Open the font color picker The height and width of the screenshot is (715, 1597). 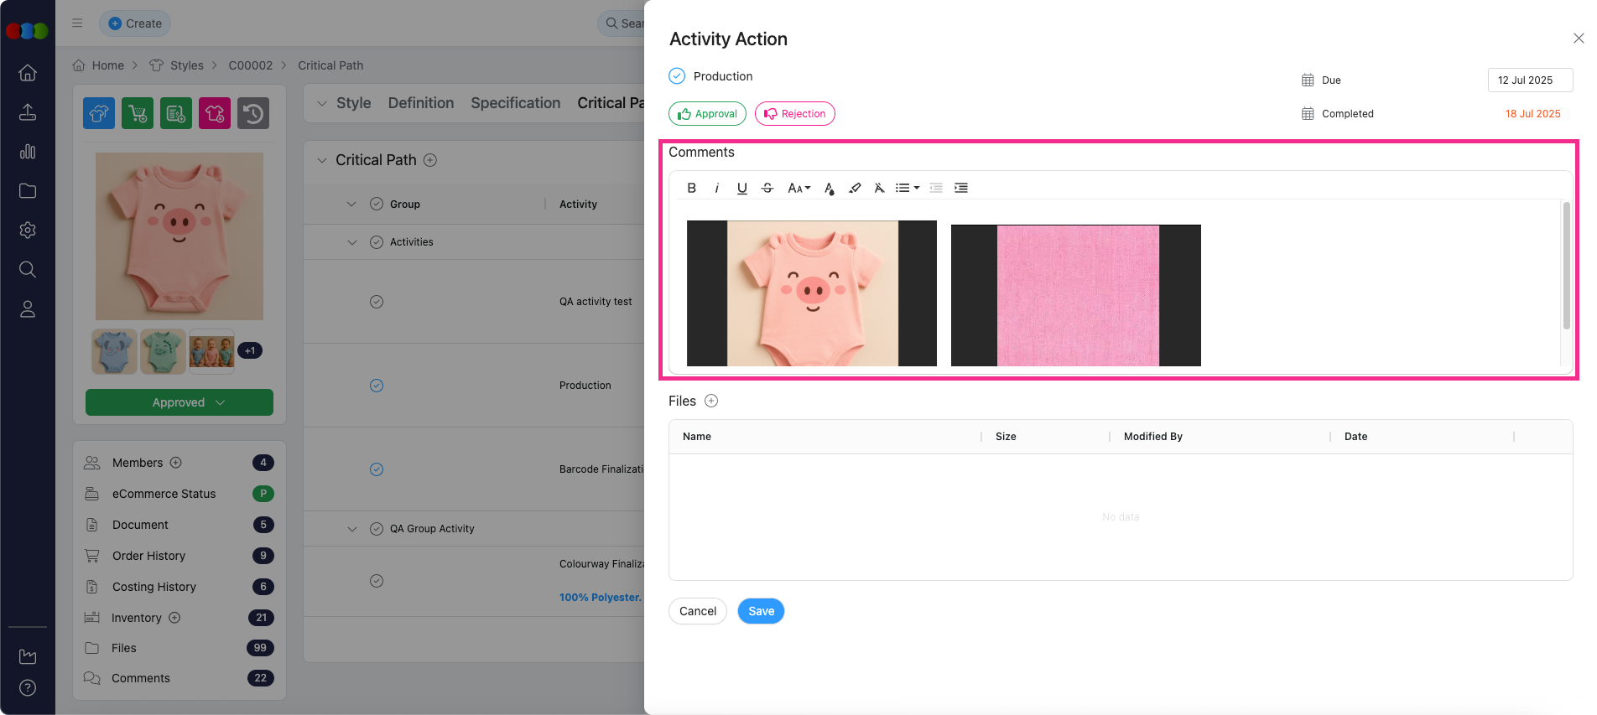coord(829,188)
